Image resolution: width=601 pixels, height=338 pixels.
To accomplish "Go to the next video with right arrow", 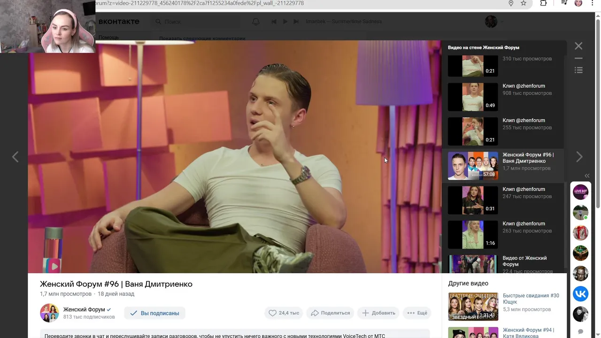I will coord(579,157).
